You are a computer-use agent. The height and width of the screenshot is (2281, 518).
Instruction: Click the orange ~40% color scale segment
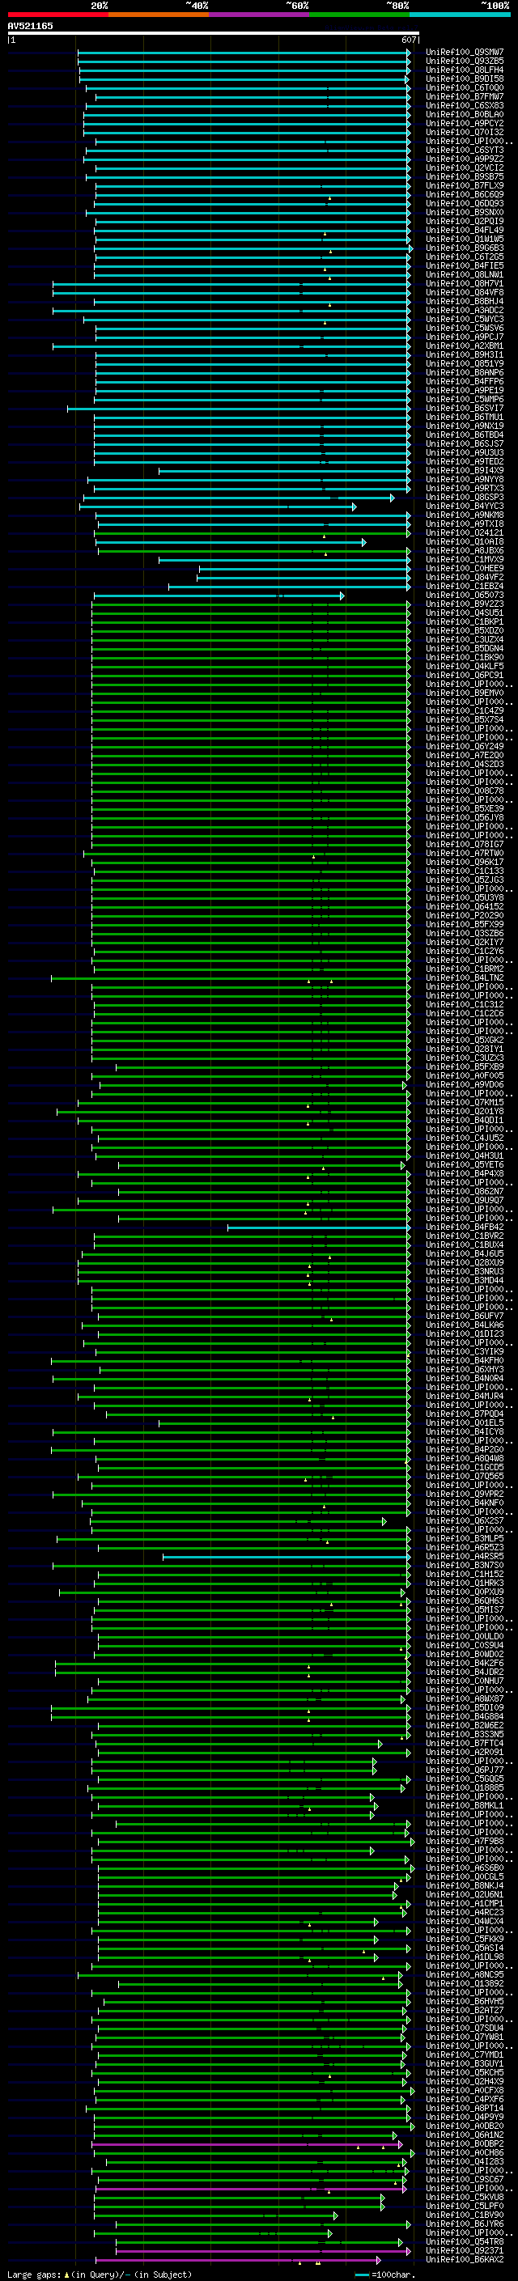[159, 15]
